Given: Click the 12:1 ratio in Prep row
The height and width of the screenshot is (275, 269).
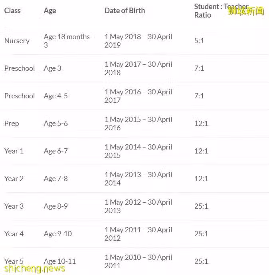Looking at the screenshot, I should pyautogui.click(x=201, y=124).
